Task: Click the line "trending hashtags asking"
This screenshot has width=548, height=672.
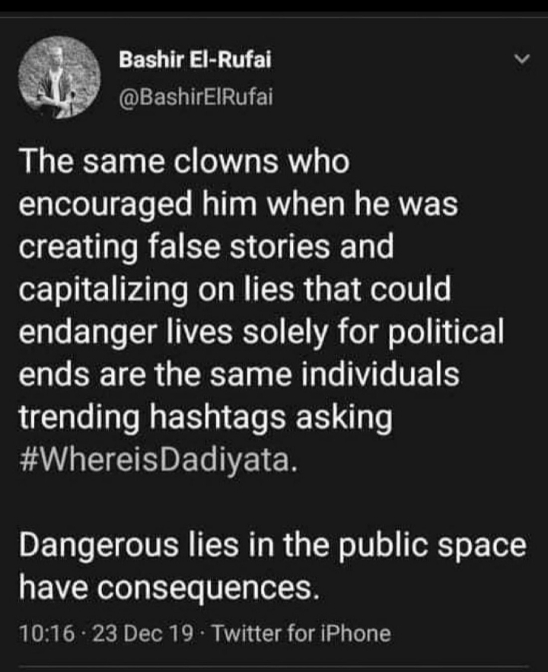Action: 205,419
